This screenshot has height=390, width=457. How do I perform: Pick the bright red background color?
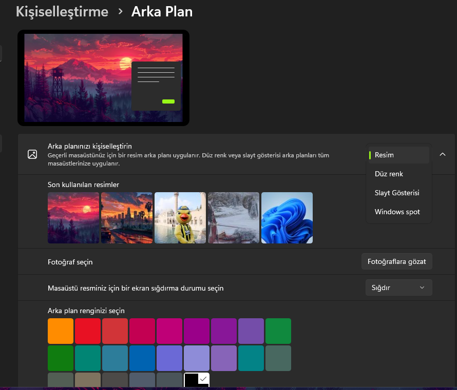[88, 331]
